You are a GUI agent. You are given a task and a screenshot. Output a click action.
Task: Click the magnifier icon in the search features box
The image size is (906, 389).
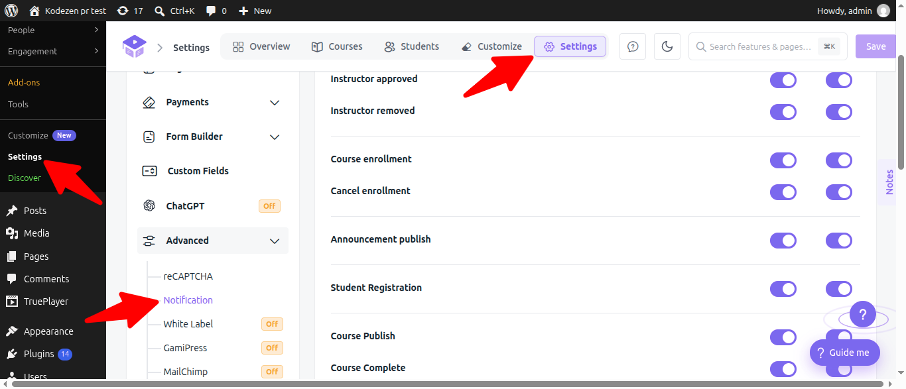coord(701,46)
